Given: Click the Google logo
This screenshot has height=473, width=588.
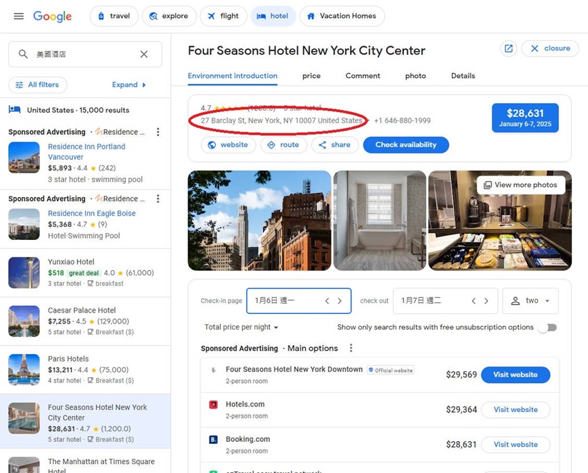Looking at the screenshot, I should point(52,16).
